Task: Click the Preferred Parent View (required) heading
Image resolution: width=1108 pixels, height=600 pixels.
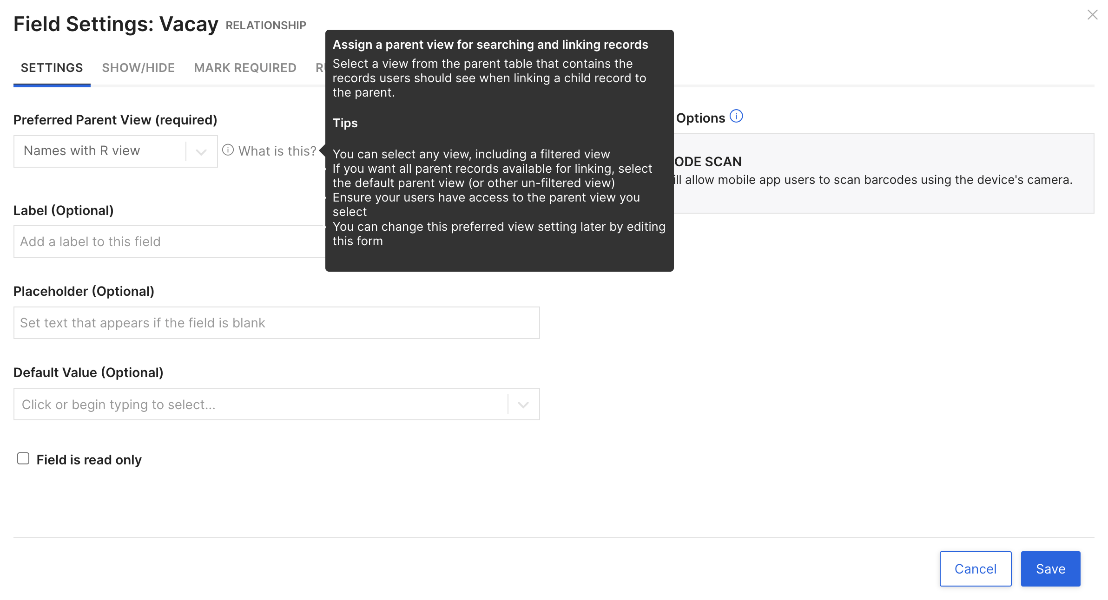Action: 115,120
